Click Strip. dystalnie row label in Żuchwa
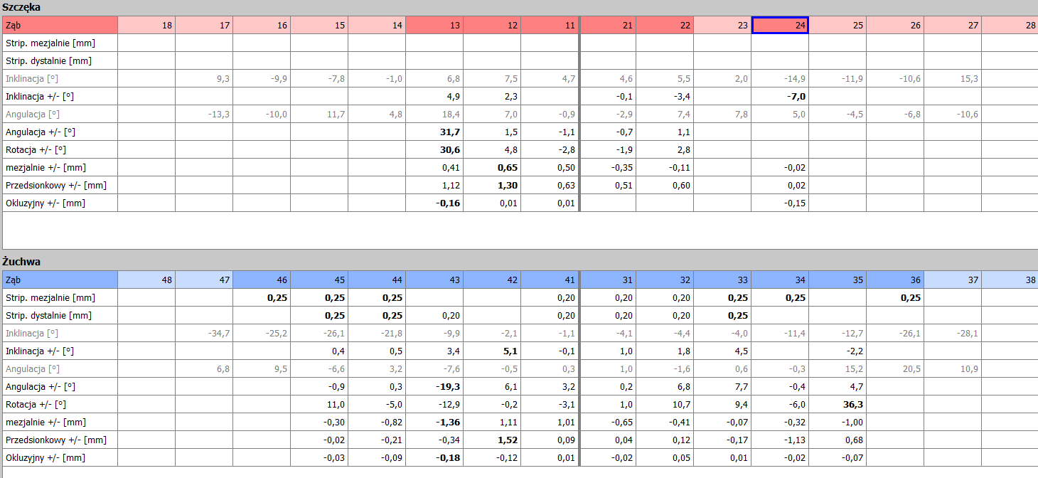Image resolution: width=1038 pixels, height=478 pixels. point(60,316)
